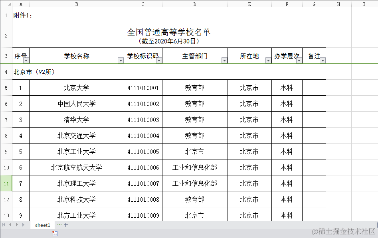The image size is (378, 238).
Task: Select the 北京大学 cell
Action: pos(77,88)
